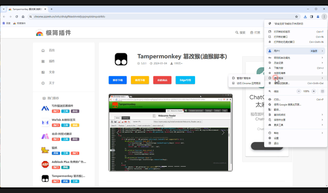Click the blue 推荐下载 button
The width and height of the screenshot is (328, 193).
118,80
